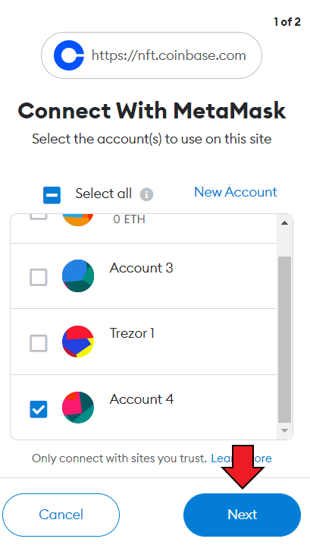Select the Account 3 row label
The image size is (310, 545).
(x=141, y=268)
